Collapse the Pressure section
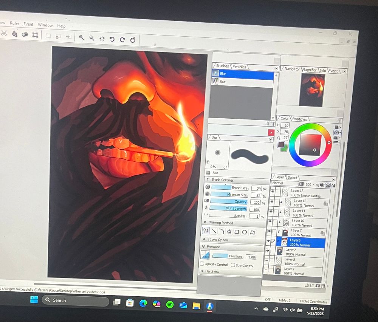Viewport: 378px width, 322px height. click(203, 246)
